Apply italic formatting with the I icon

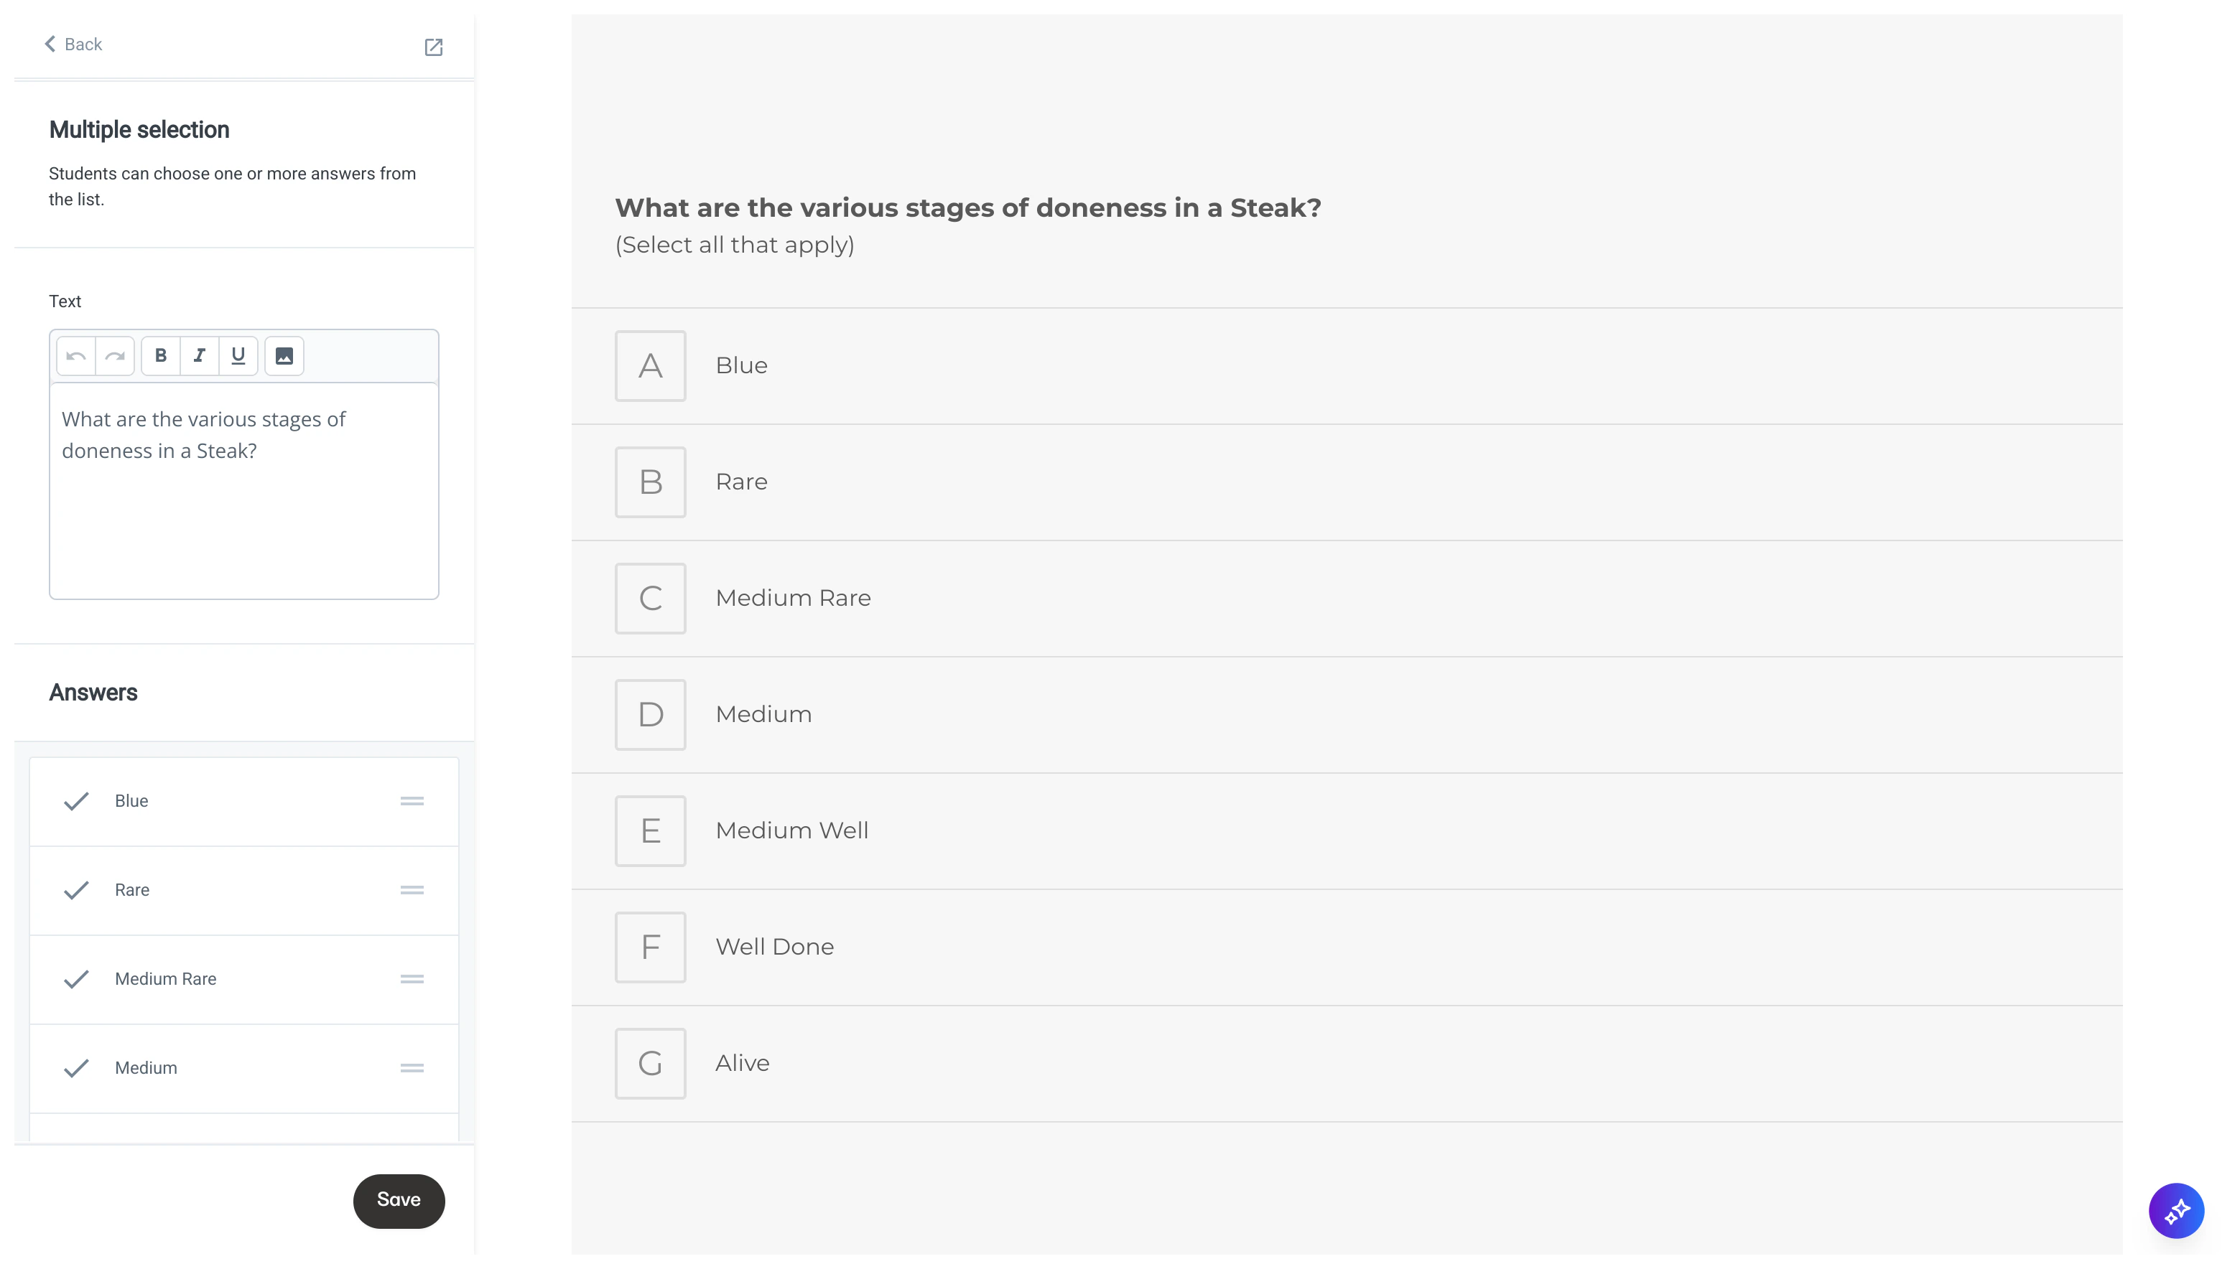coord(199,355)
